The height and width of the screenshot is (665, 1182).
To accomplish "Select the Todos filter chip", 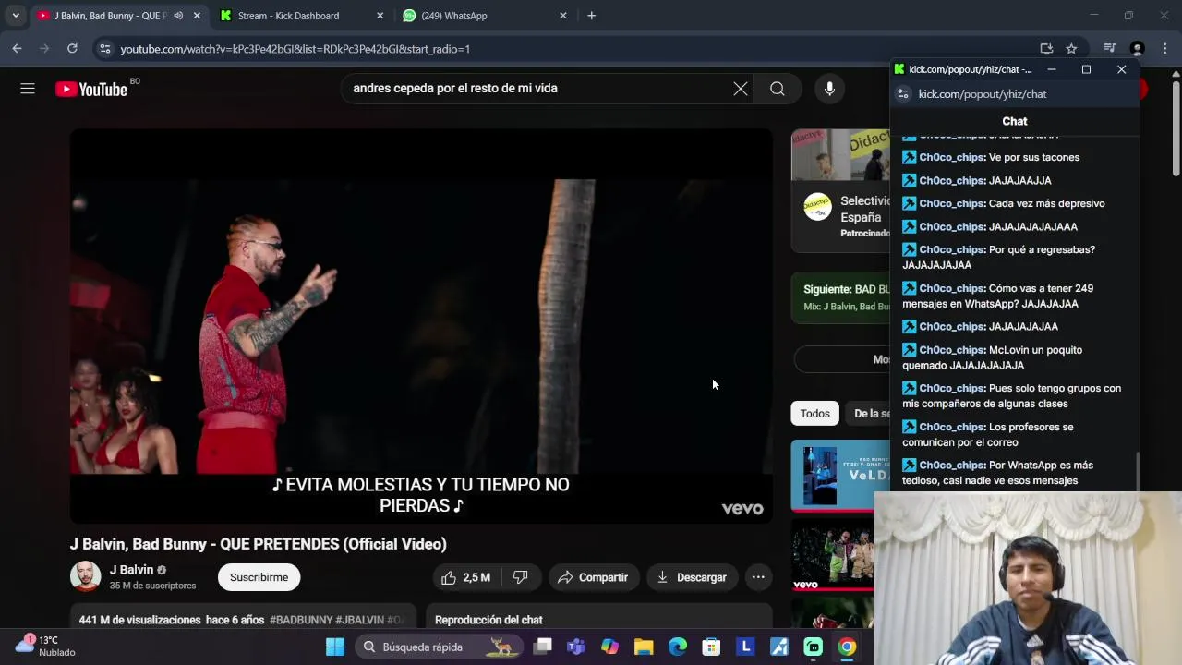I will click(814, 414).
